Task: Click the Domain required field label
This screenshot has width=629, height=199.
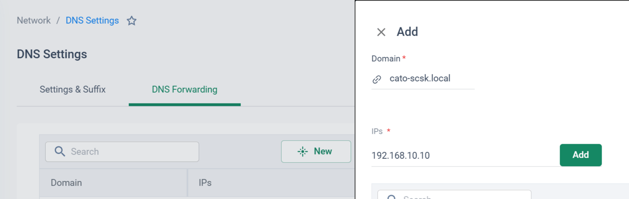Action: click(x=389, y=58)
